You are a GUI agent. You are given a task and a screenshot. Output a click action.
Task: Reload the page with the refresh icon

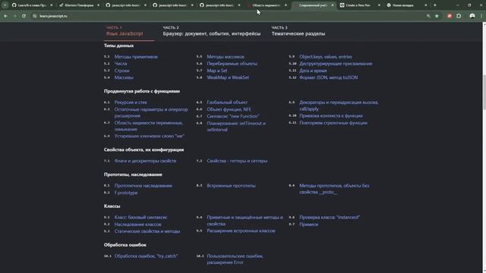point(24,16)
